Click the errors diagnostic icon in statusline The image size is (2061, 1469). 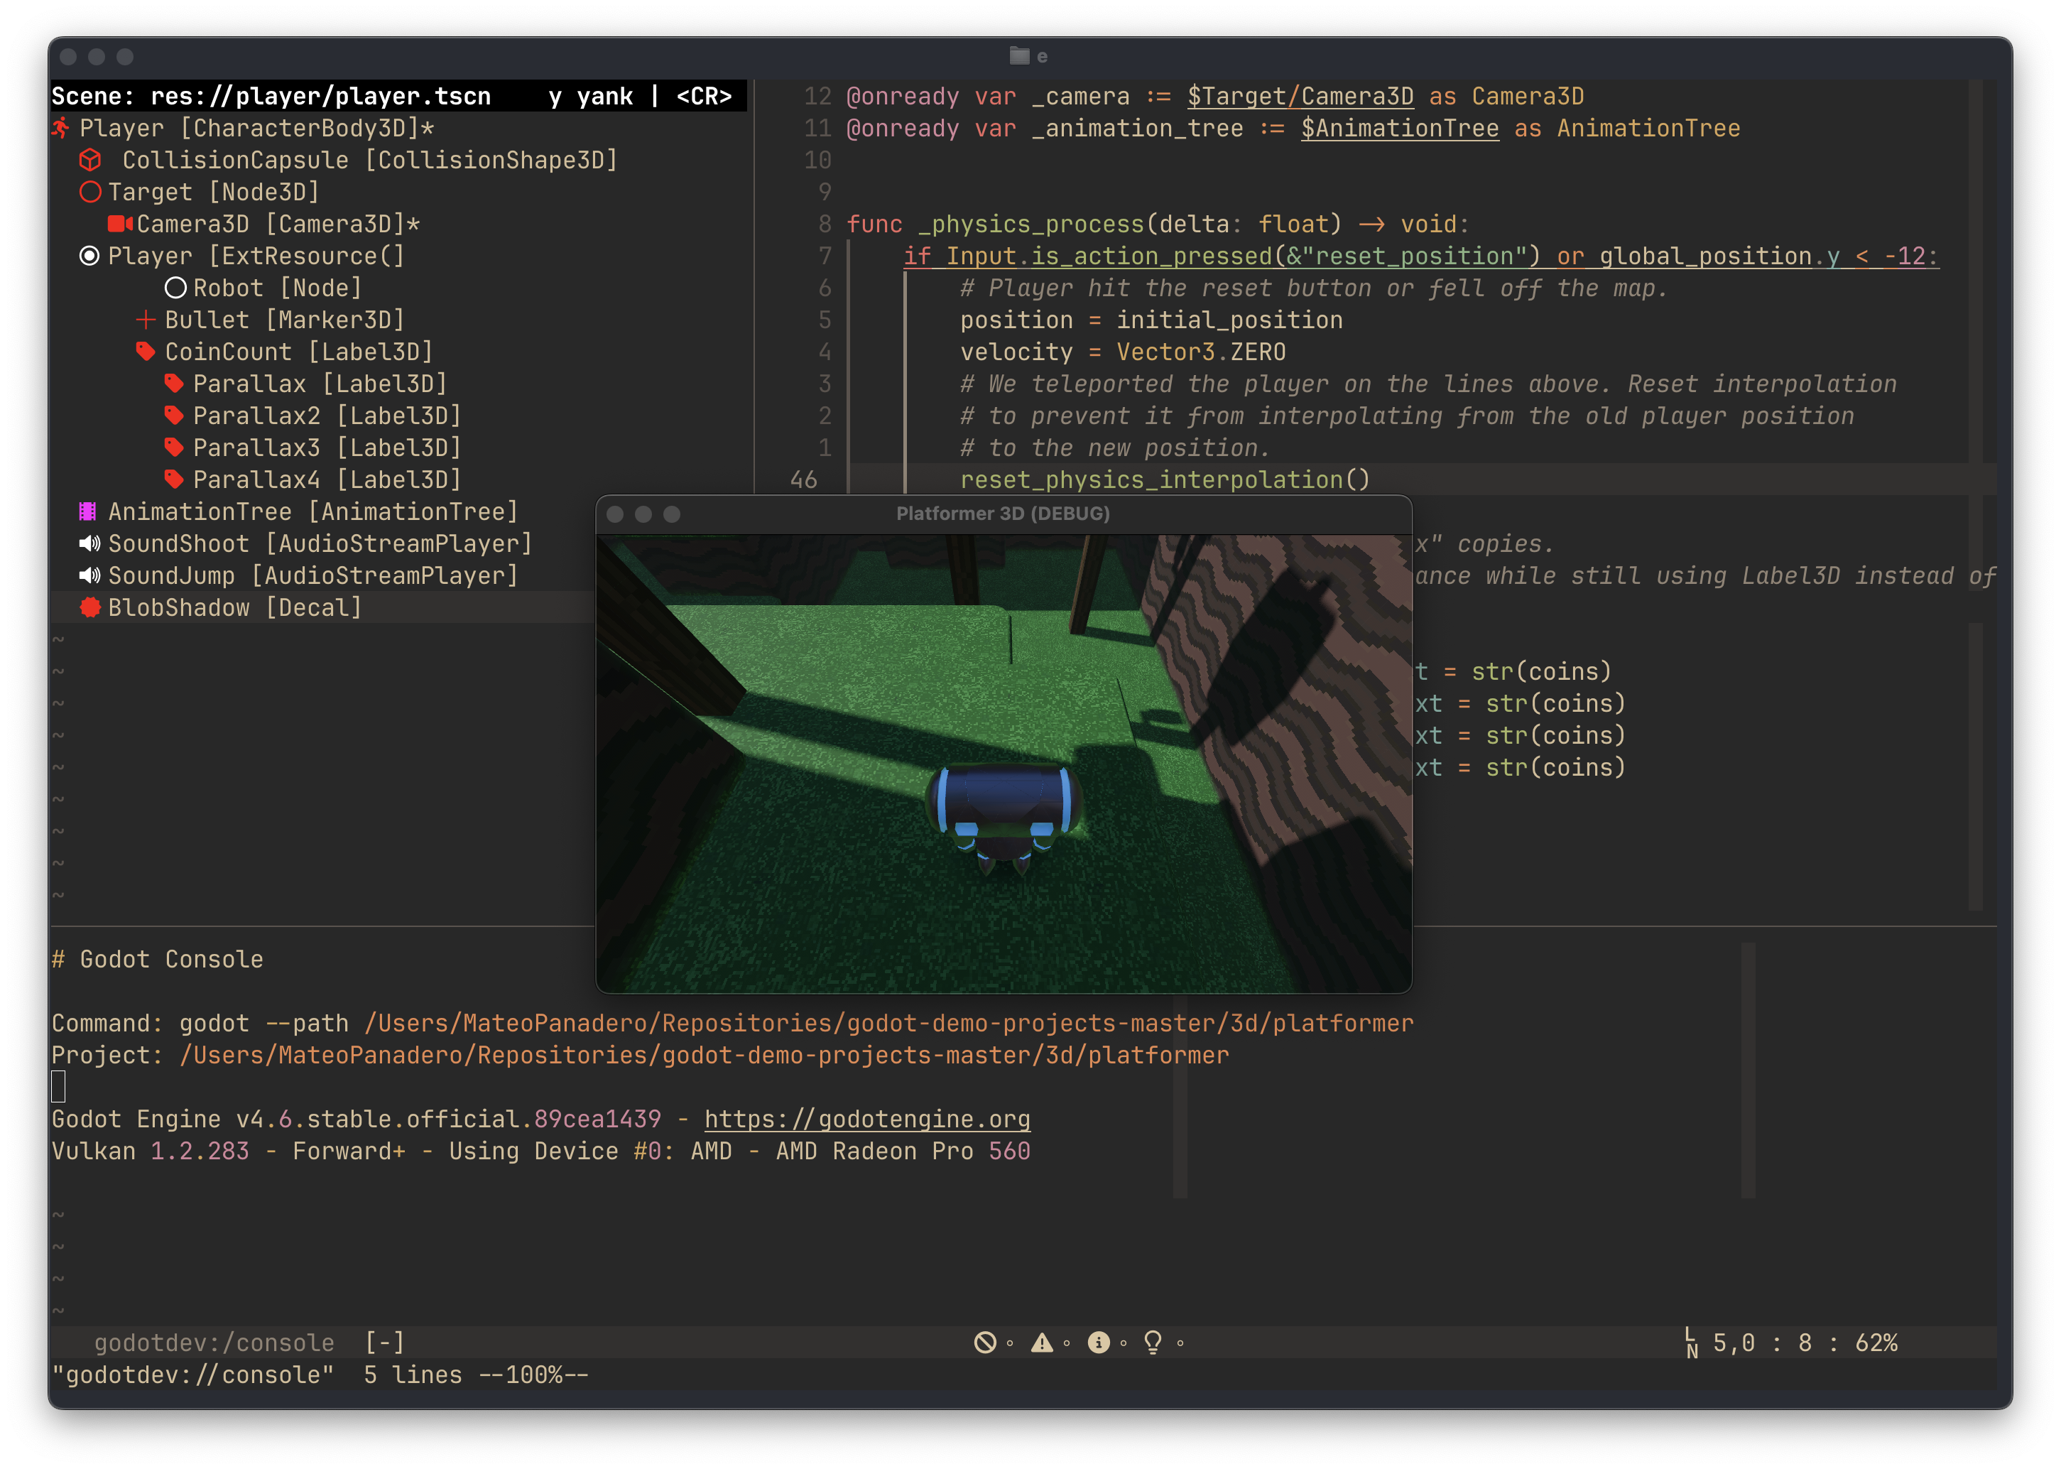pos(985,1343)
